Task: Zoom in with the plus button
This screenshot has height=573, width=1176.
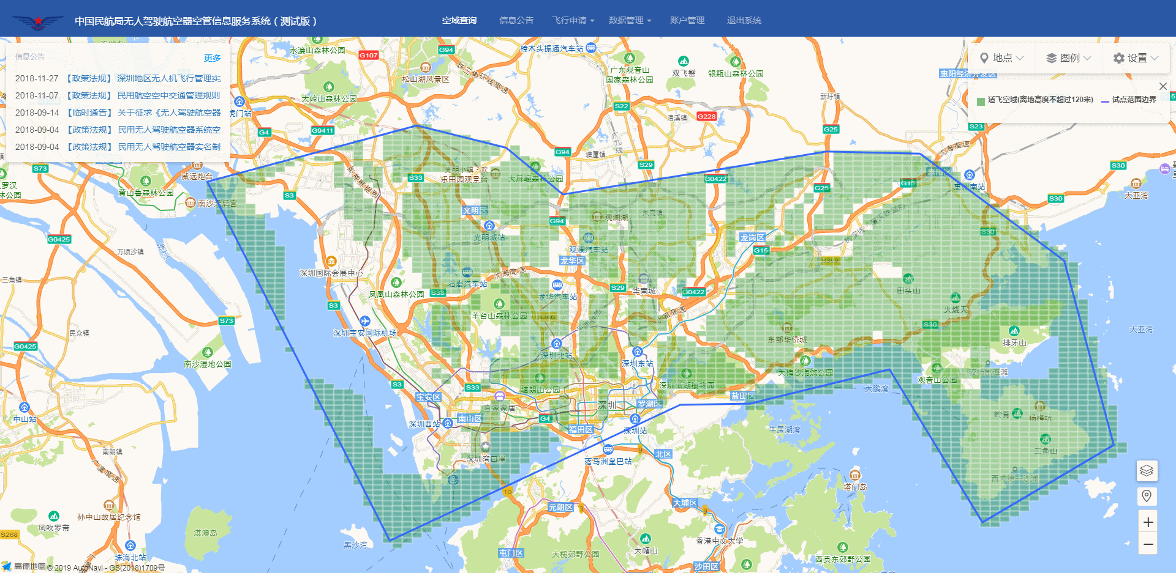Action: (x=1148, y=522)
